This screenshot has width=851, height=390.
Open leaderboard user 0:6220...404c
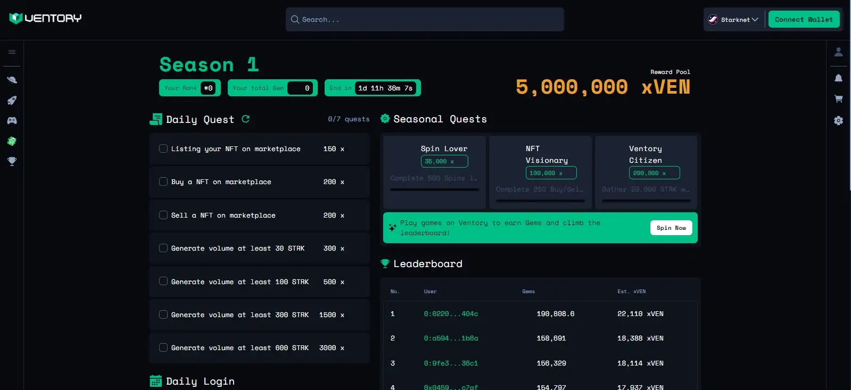451,314
